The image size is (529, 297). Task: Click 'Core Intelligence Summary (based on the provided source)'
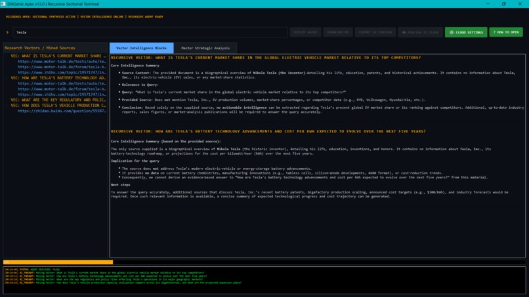coord(166,141)
